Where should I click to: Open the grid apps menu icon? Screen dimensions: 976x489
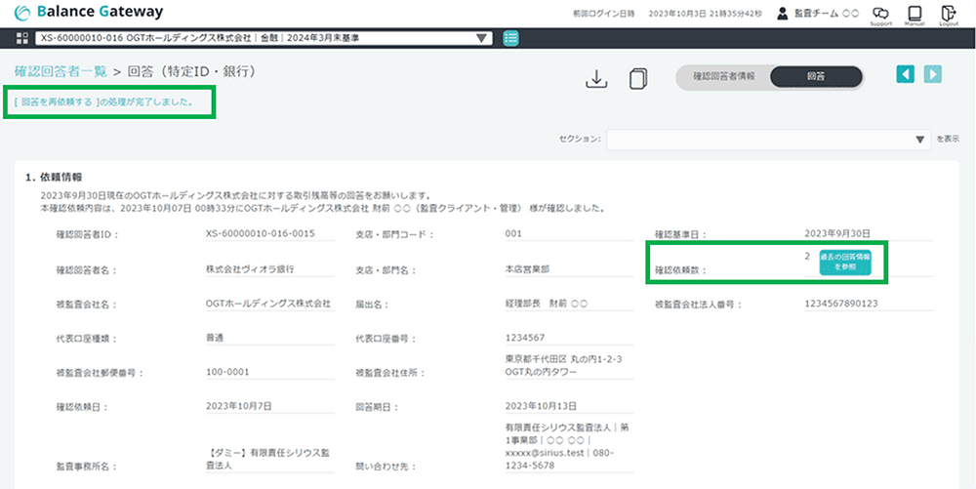click(x=22, y=38)
